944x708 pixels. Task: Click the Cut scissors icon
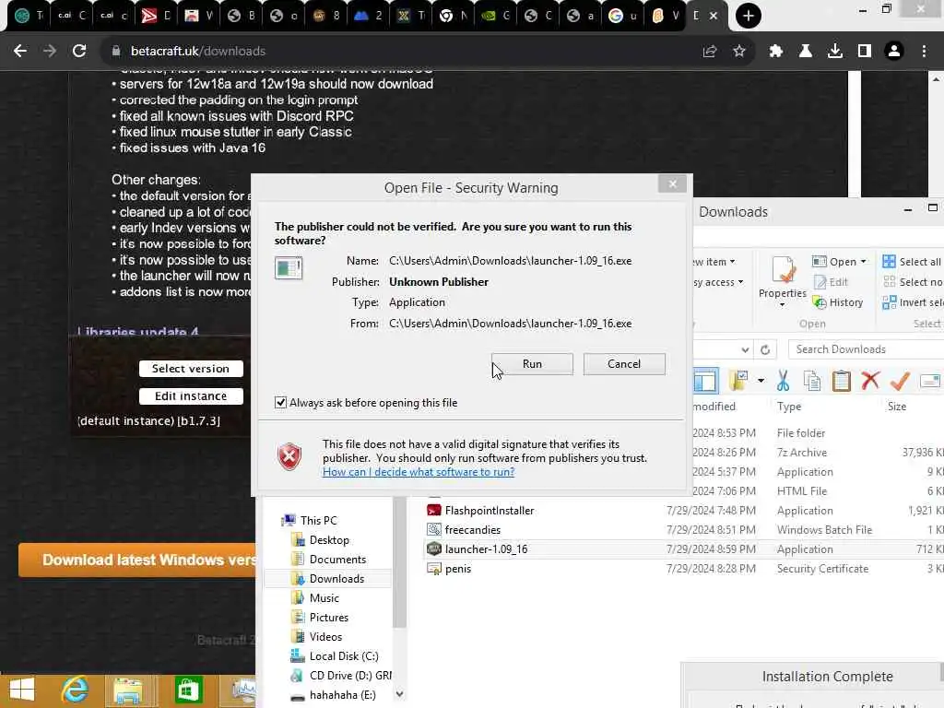[x=783, y=381]
